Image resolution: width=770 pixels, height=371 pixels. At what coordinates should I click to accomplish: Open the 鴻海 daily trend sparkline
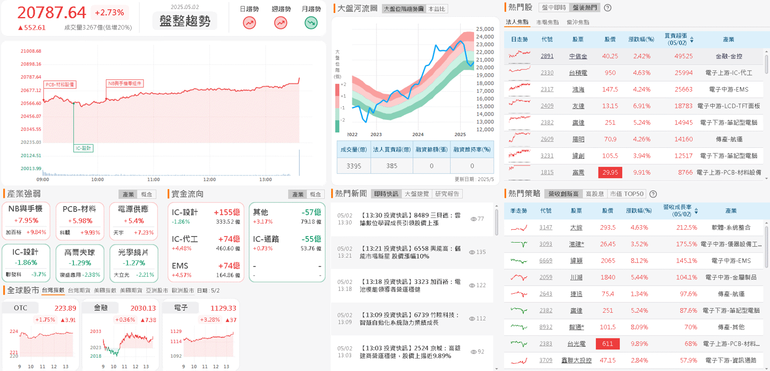(x=519, y=89)
